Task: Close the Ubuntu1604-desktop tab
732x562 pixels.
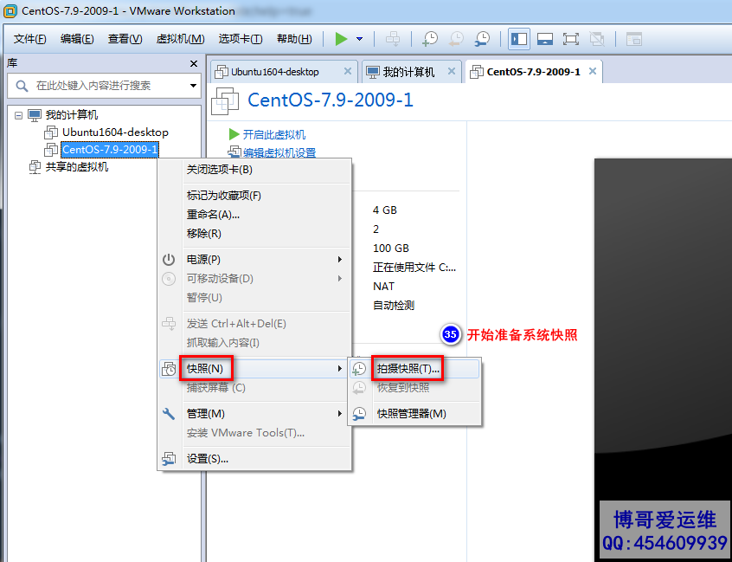Action: click(x=348, y=71)
